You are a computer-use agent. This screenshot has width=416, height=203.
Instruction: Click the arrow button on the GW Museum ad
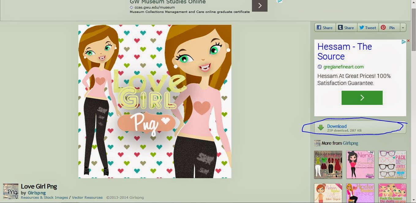click(x=259, y=5)
